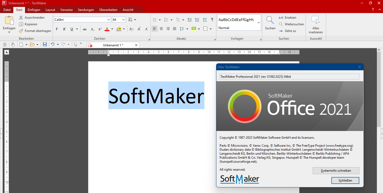The image size is (383, 193).
Task: Click the Einfügen paste clipboard icon
Action: (9, 20)
